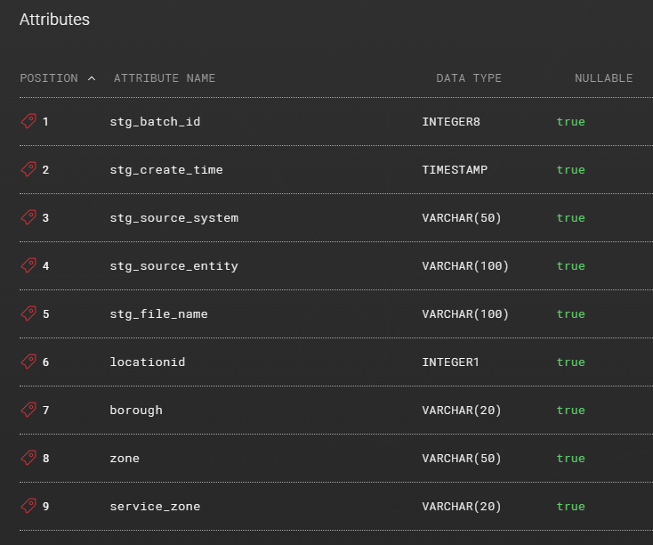
Task: Sort by the Data Type column header
Action: pyautogui.click(x=469, y=78)
